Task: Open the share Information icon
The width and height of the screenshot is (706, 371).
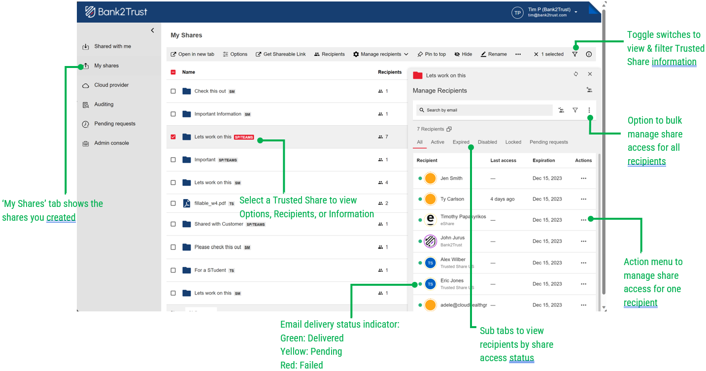Action: (x=589, y=54)
